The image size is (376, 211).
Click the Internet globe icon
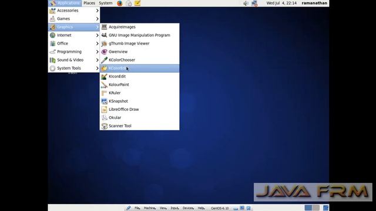point(52,35)
